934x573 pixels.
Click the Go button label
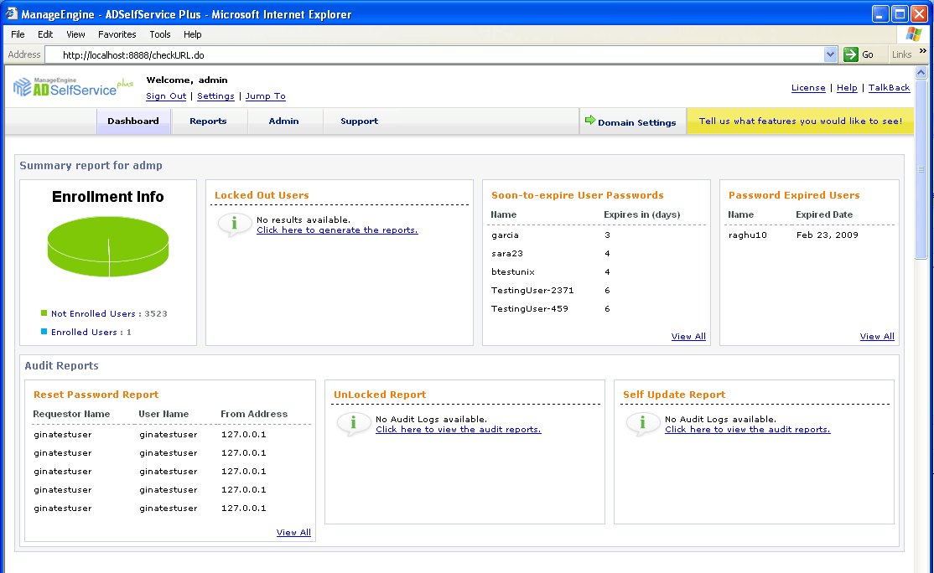tap(868, 54)
